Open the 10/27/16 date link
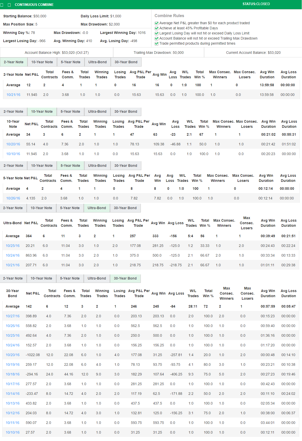Screen dimensions: 302x441 tap(13, 316)
